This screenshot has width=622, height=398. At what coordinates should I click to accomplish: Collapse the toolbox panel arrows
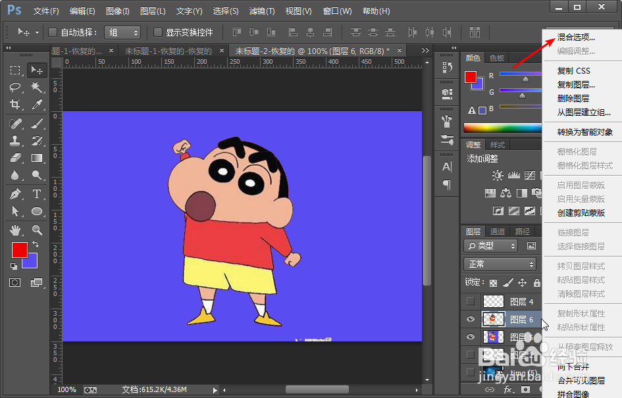coord(9,47)
